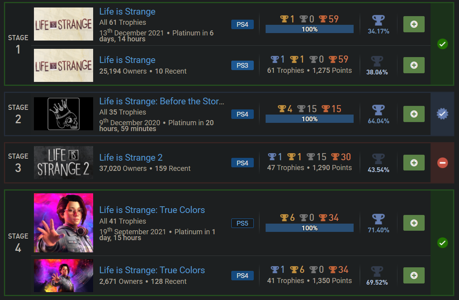Click the Stage 3 red minus icon
This screenshot has width=459, height=300.
pos(442,163)
